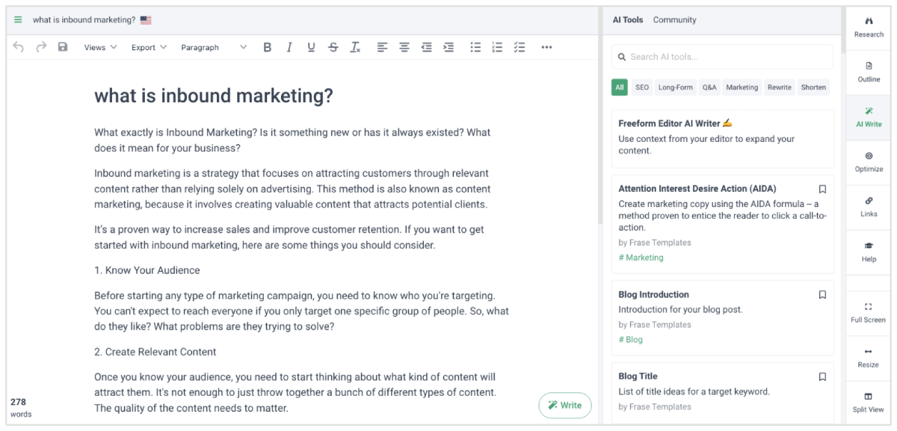This screenshot has height=431, width=897.
Task: Expand the Export dropdown
Action: pyautogui.click(x=148, y=47)
